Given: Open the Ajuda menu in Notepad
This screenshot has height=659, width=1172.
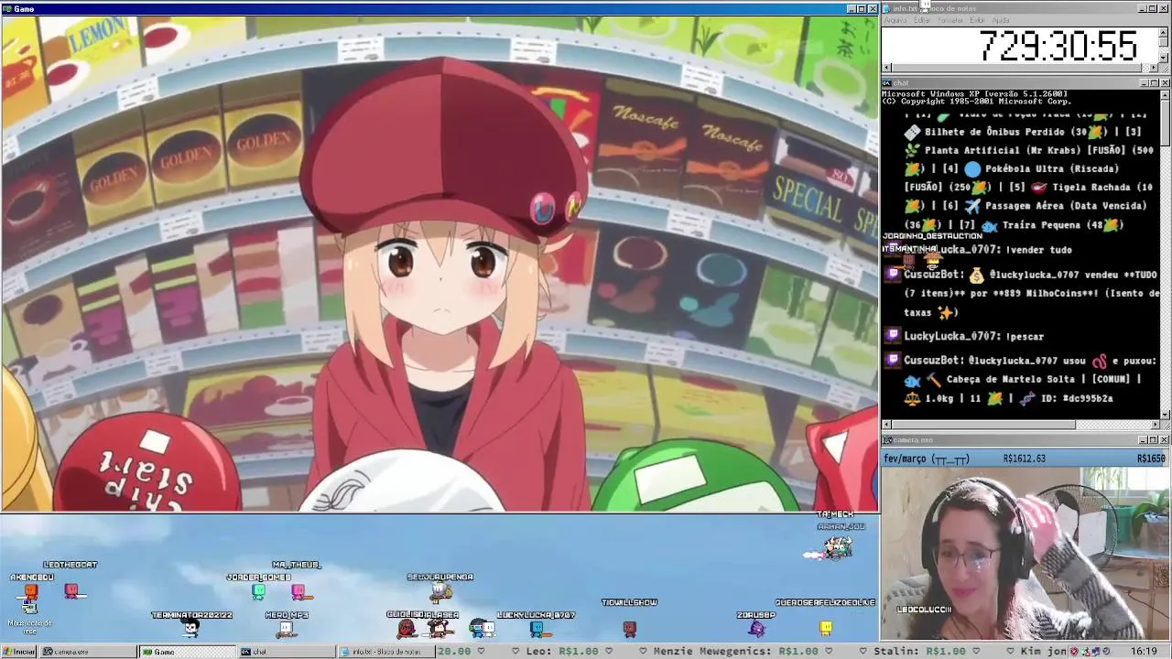Looking at the screenshot, I should tap(1001, 20).
